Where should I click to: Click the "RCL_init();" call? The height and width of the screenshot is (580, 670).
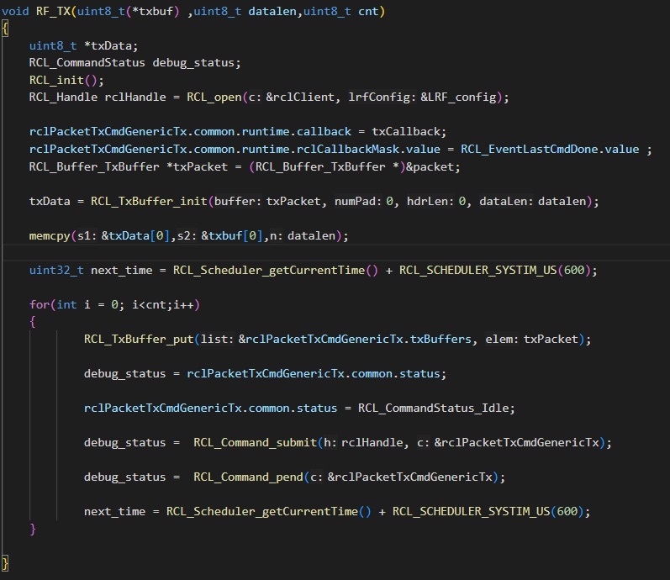click(66, 81)
